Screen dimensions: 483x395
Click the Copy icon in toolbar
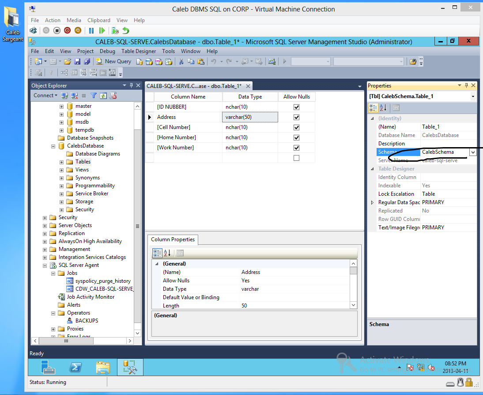(x=191, y=62)
